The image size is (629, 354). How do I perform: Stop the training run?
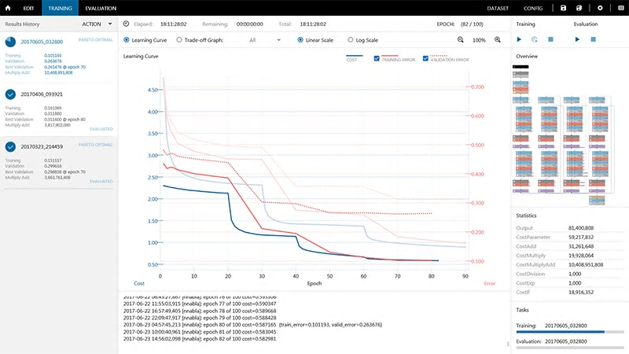point(550,39)
